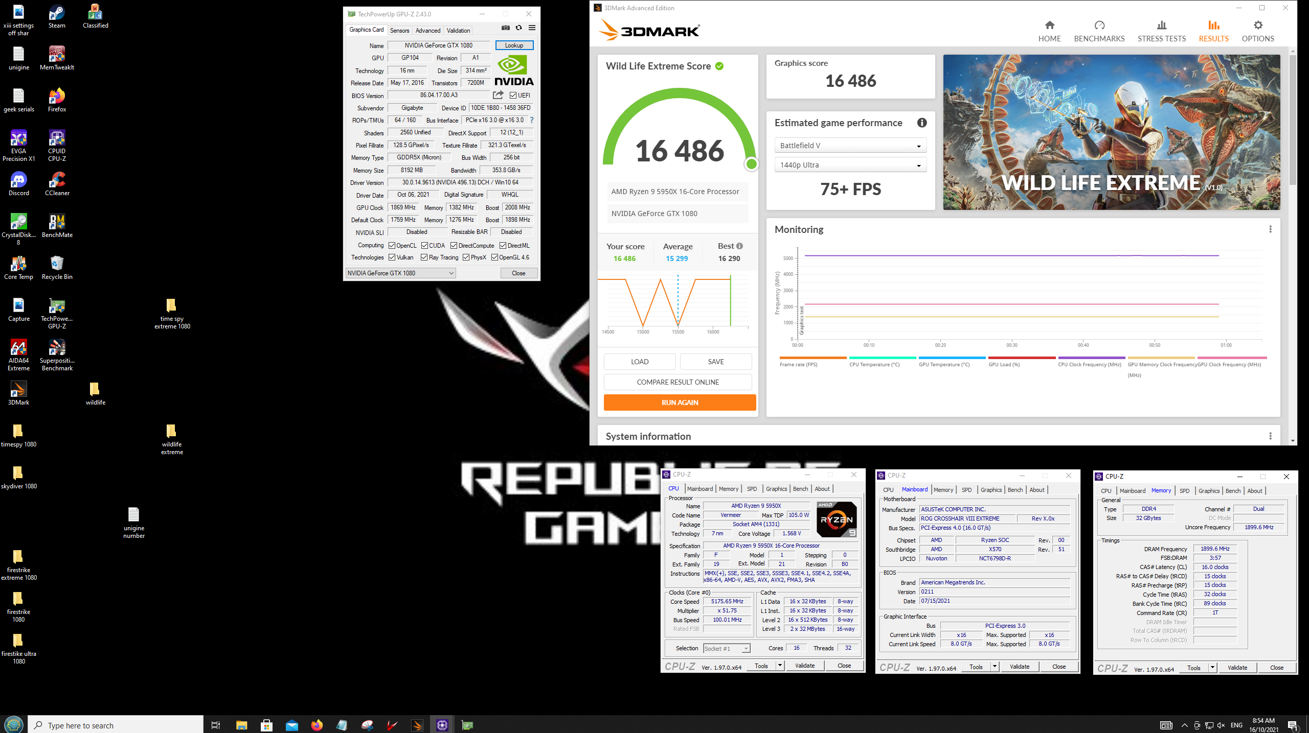Click Firefox icon in taskbar
Viewport: 1309px width, 733px height.
[317, 725]
